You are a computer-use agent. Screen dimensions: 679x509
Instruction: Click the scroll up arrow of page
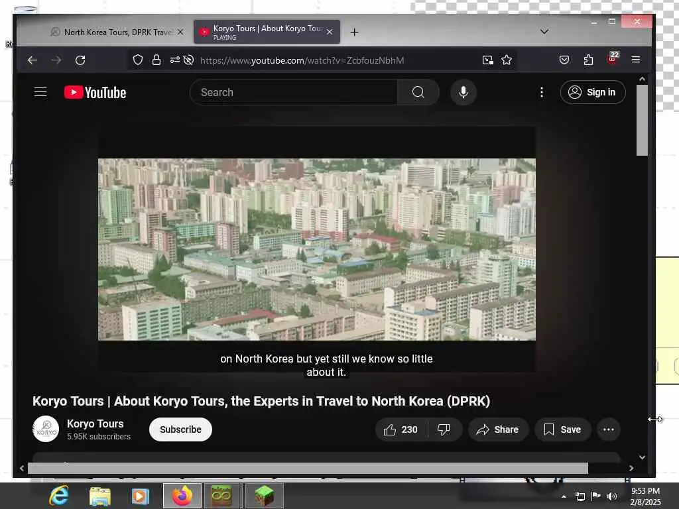click(x=642, y=80)
